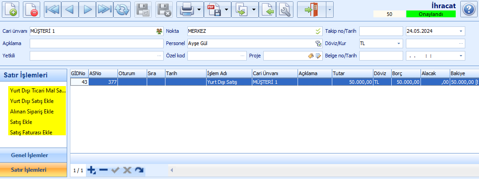479x179 pixels.
Task: Sort by ASNo column header
Action: point(103,73)
